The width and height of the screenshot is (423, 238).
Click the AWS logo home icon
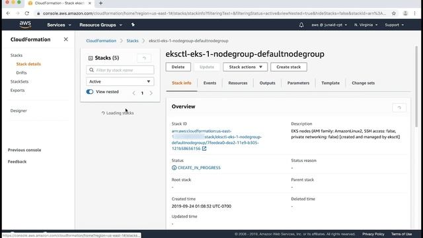25,25
